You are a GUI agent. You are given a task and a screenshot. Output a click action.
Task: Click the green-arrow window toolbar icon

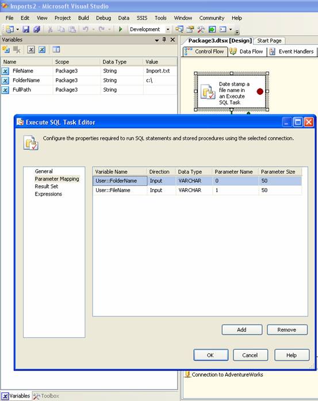pyautogui.click(x=212, y=29)
